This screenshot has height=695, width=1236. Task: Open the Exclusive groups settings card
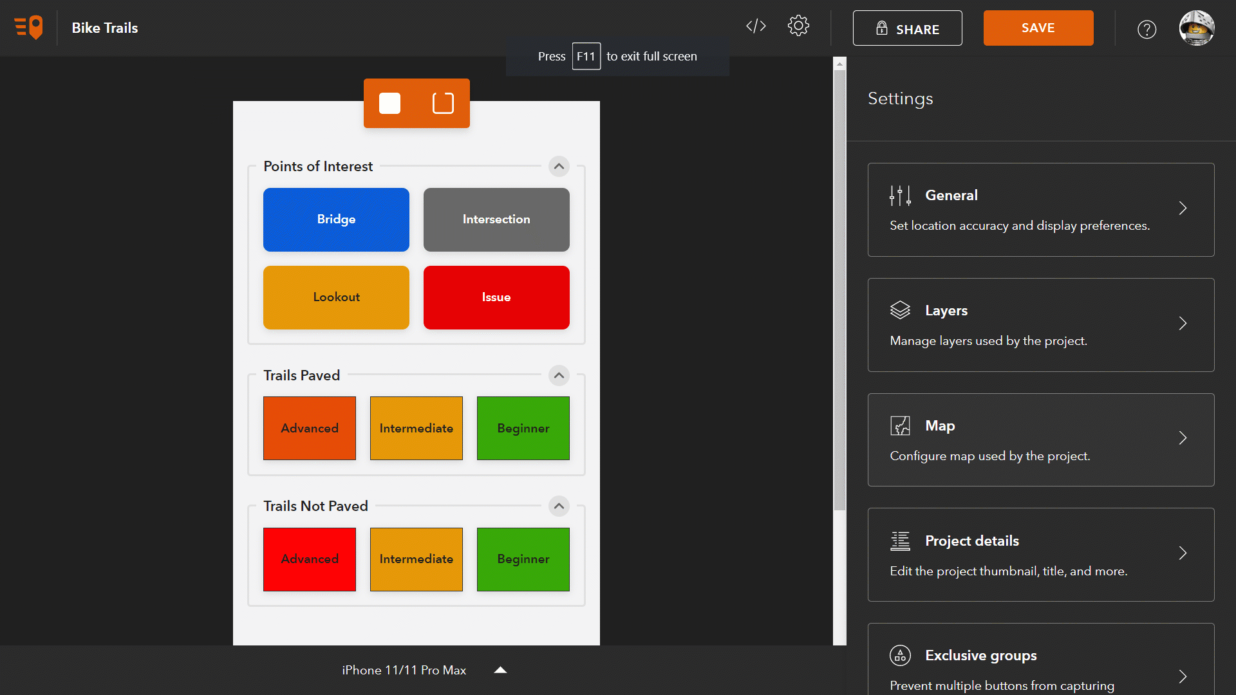coord(1041,659)
